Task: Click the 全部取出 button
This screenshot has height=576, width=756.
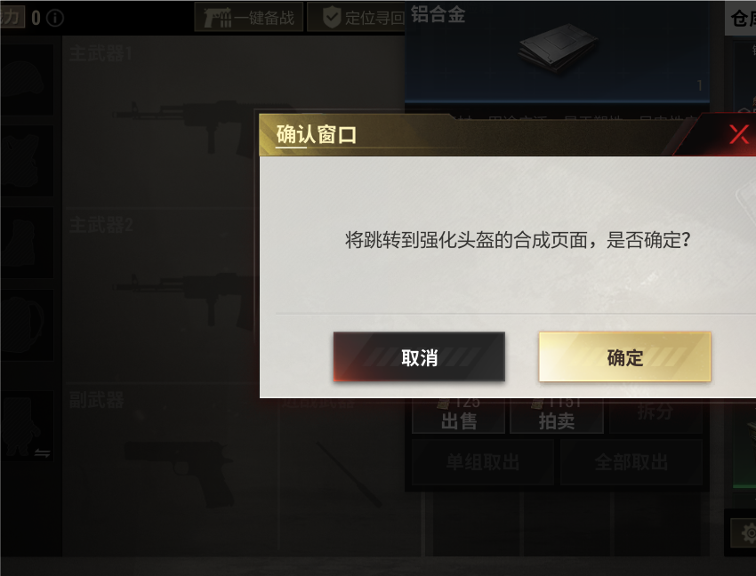Action: pyautogui.click(x=631, y=462)
